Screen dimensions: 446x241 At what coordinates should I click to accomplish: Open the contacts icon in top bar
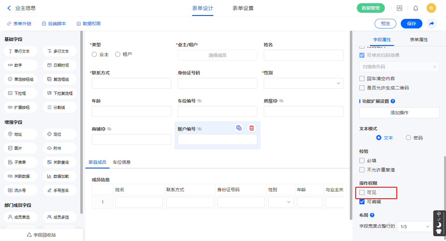coord(399,8)
